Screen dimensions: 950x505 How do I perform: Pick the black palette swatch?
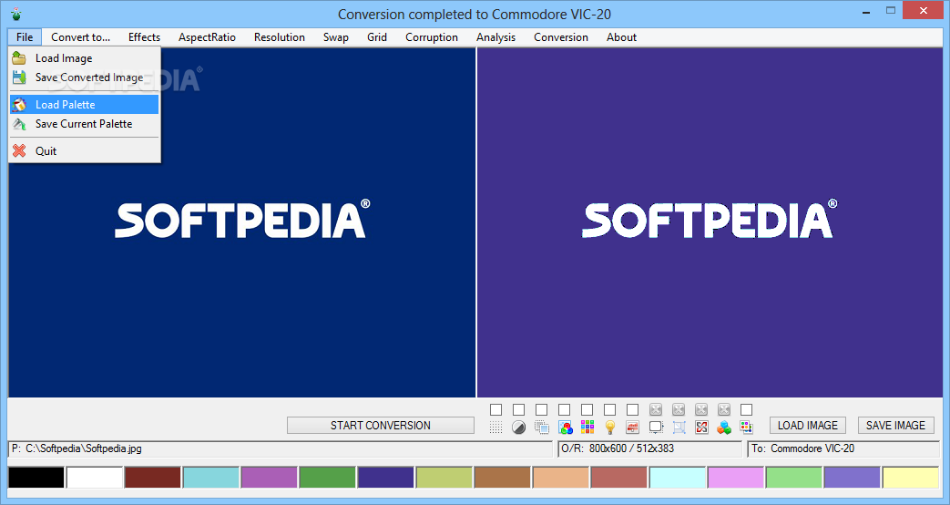tap(36, 477)
